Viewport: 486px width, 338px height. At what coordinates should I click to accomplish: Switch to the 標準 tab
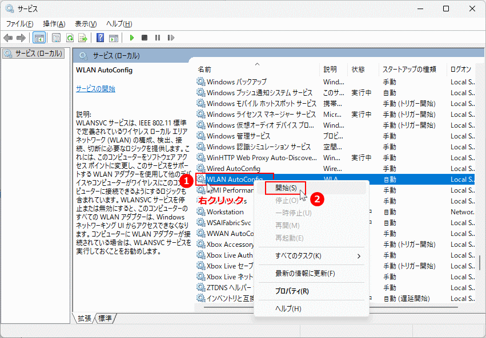tap(105, 318)
